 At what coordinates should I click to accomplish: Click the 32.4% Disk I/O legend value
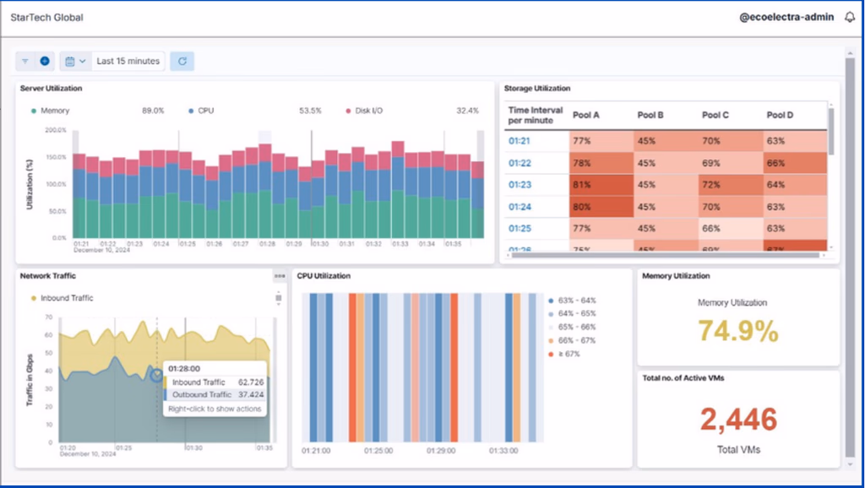[x=467, y=111]
